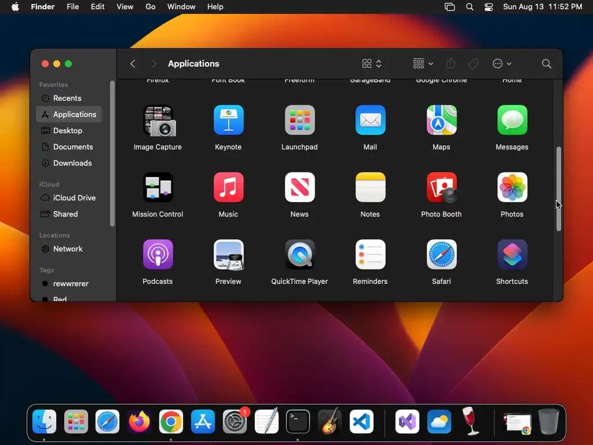Open Trash from the Dock
Viewport: 593px width, 445px height.
(549, 421)
